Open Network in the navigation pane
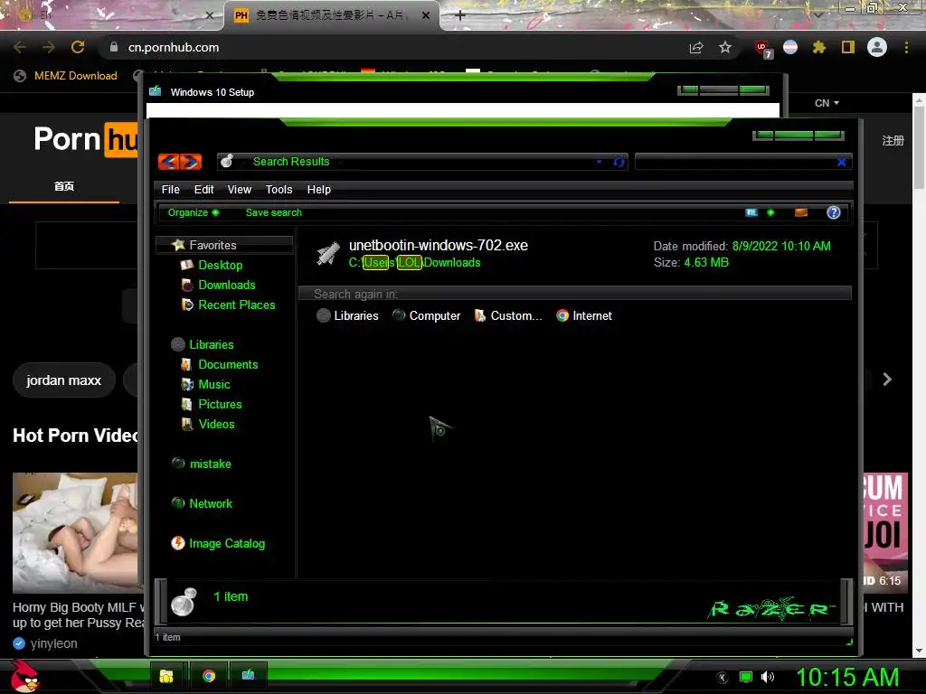 (202, 503)
